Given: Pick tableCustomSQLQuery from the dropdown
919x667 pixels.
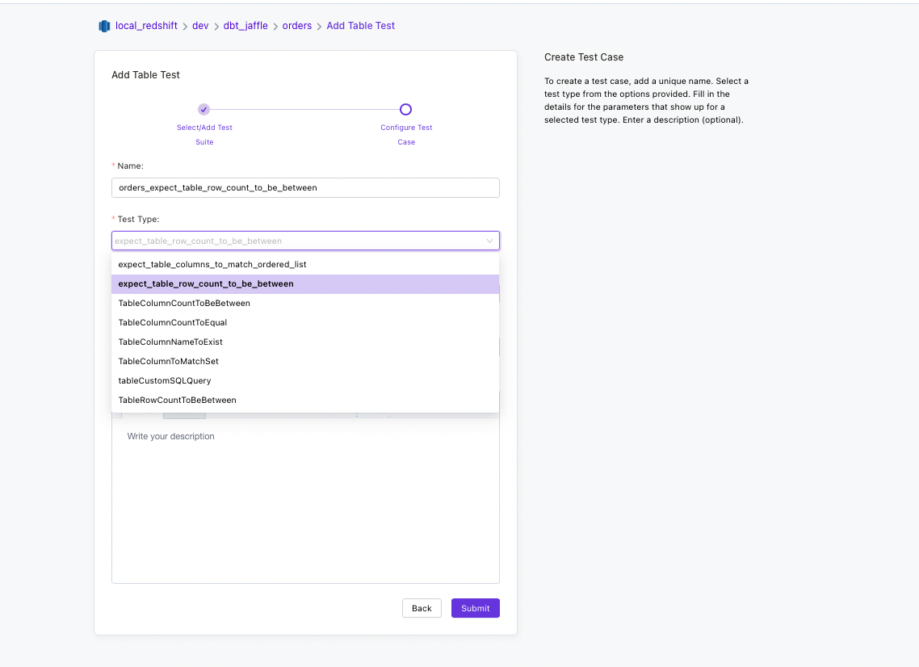Looking at the screenshot, I should [x=305, y=380].
